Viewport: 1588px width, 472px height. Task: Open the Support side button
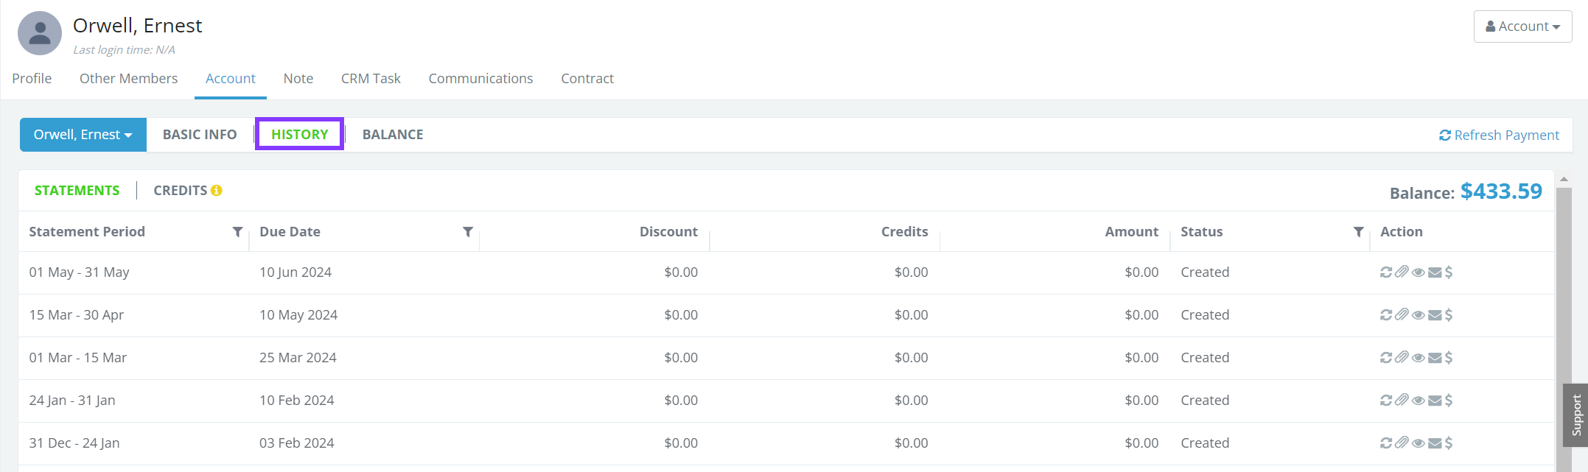(1576, 415)
